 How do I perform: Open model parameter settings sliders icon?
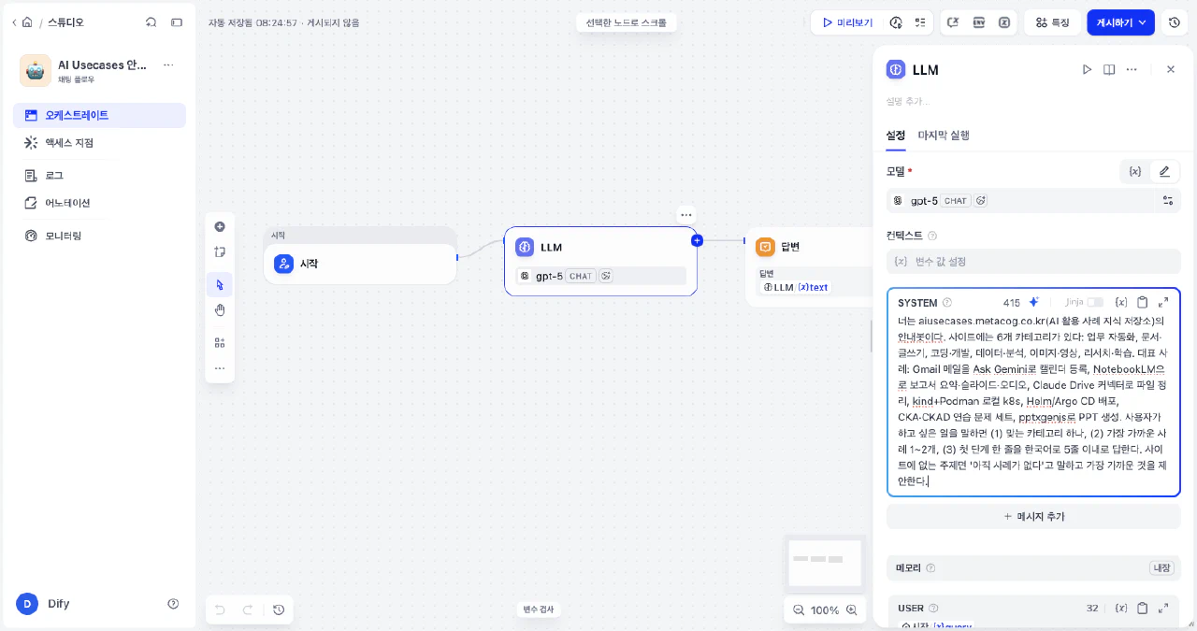click(x=1168, y=201)
